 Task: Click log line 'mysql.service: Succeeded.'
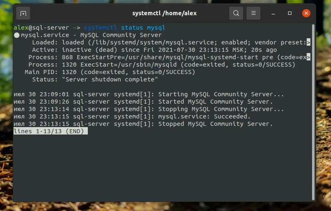pos(132,116)
